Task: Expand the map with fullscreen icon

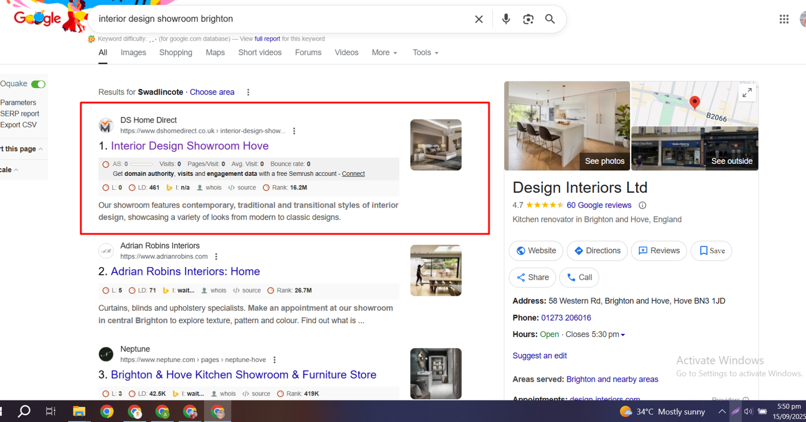Action: coord(747,93)
